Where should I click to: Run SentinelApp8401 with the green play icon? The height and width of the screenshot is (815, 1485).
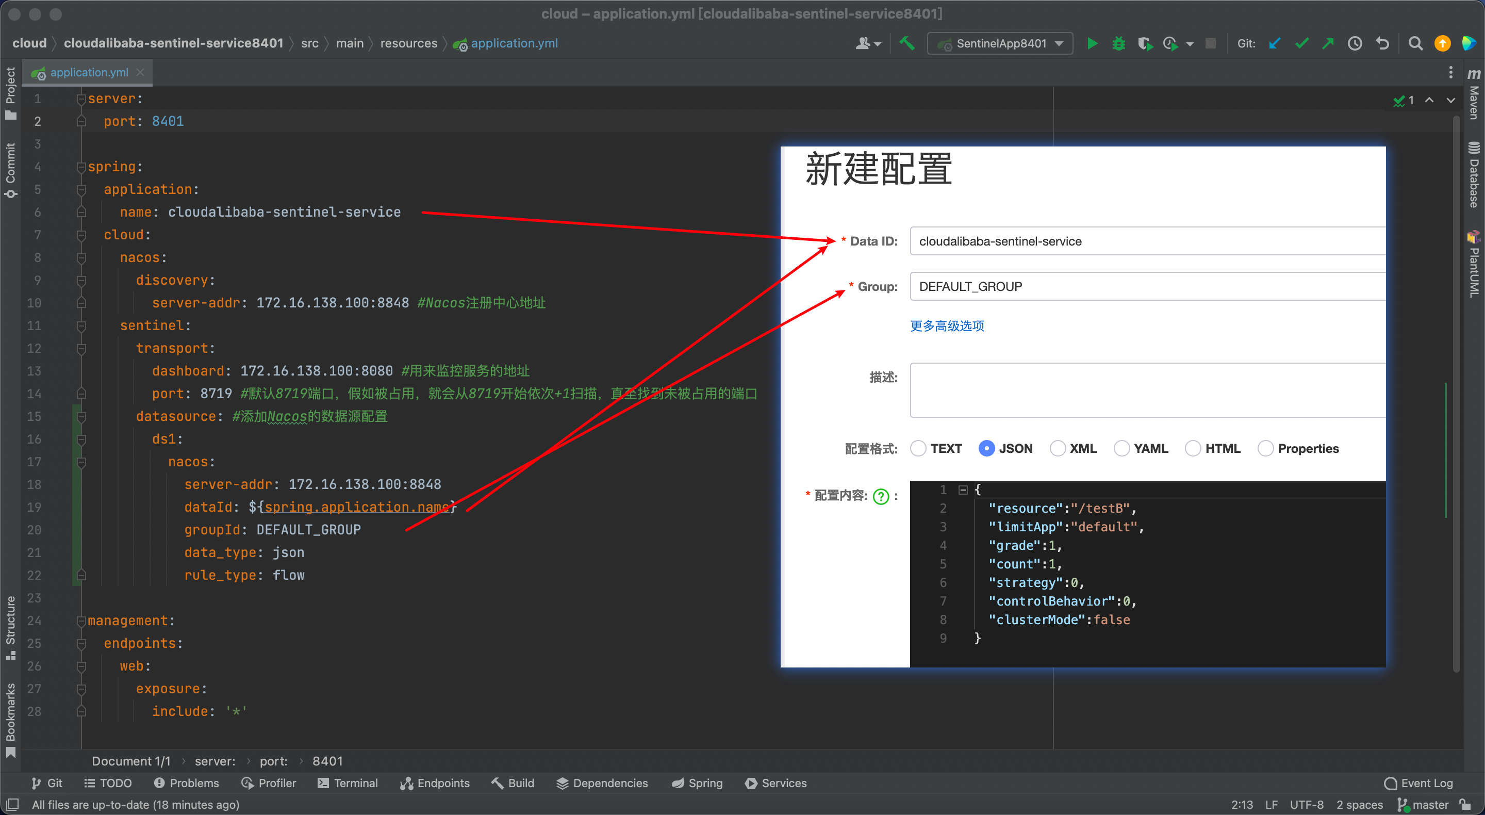point(1092,43)
